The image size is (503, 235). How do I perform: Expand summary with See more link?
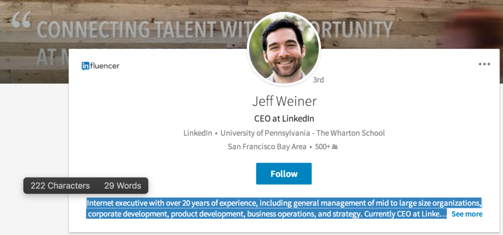pos(467,214)
